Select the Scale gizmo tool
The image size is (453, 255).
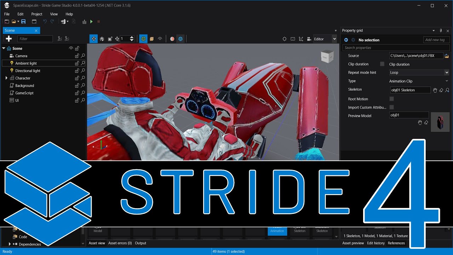click(x=110, y=39)
